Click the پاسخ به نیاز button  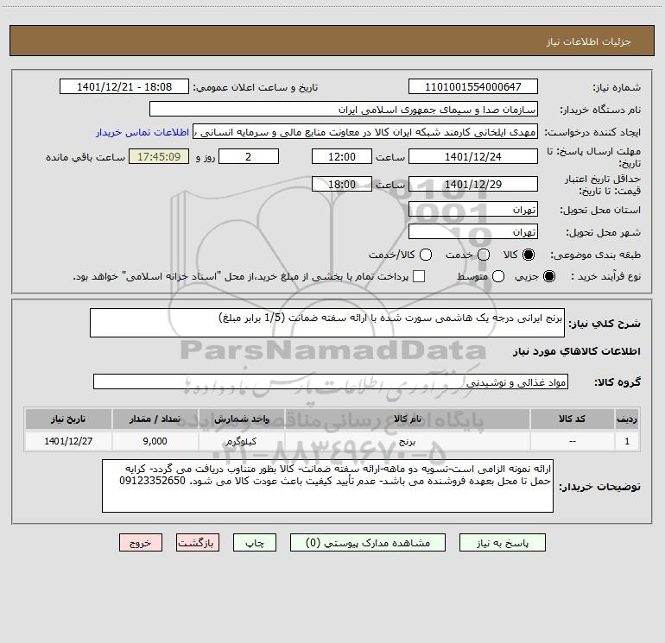[502, 543]
